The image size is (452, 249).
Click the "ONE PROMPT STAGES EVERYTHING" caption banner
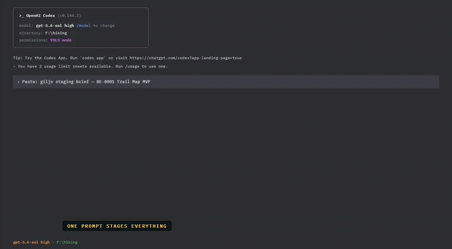[x=117, y=226]
